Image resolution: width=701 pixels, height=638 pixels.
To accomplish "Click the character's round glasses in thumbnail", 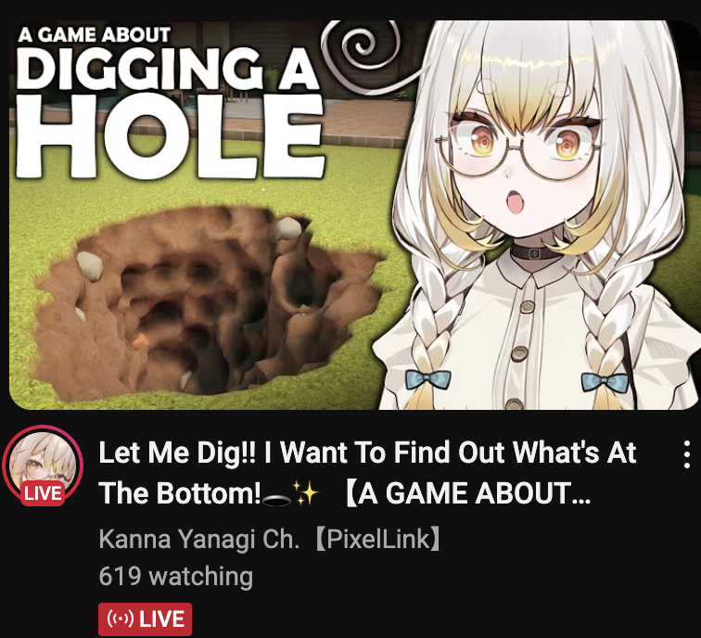I will click(517, 150).
